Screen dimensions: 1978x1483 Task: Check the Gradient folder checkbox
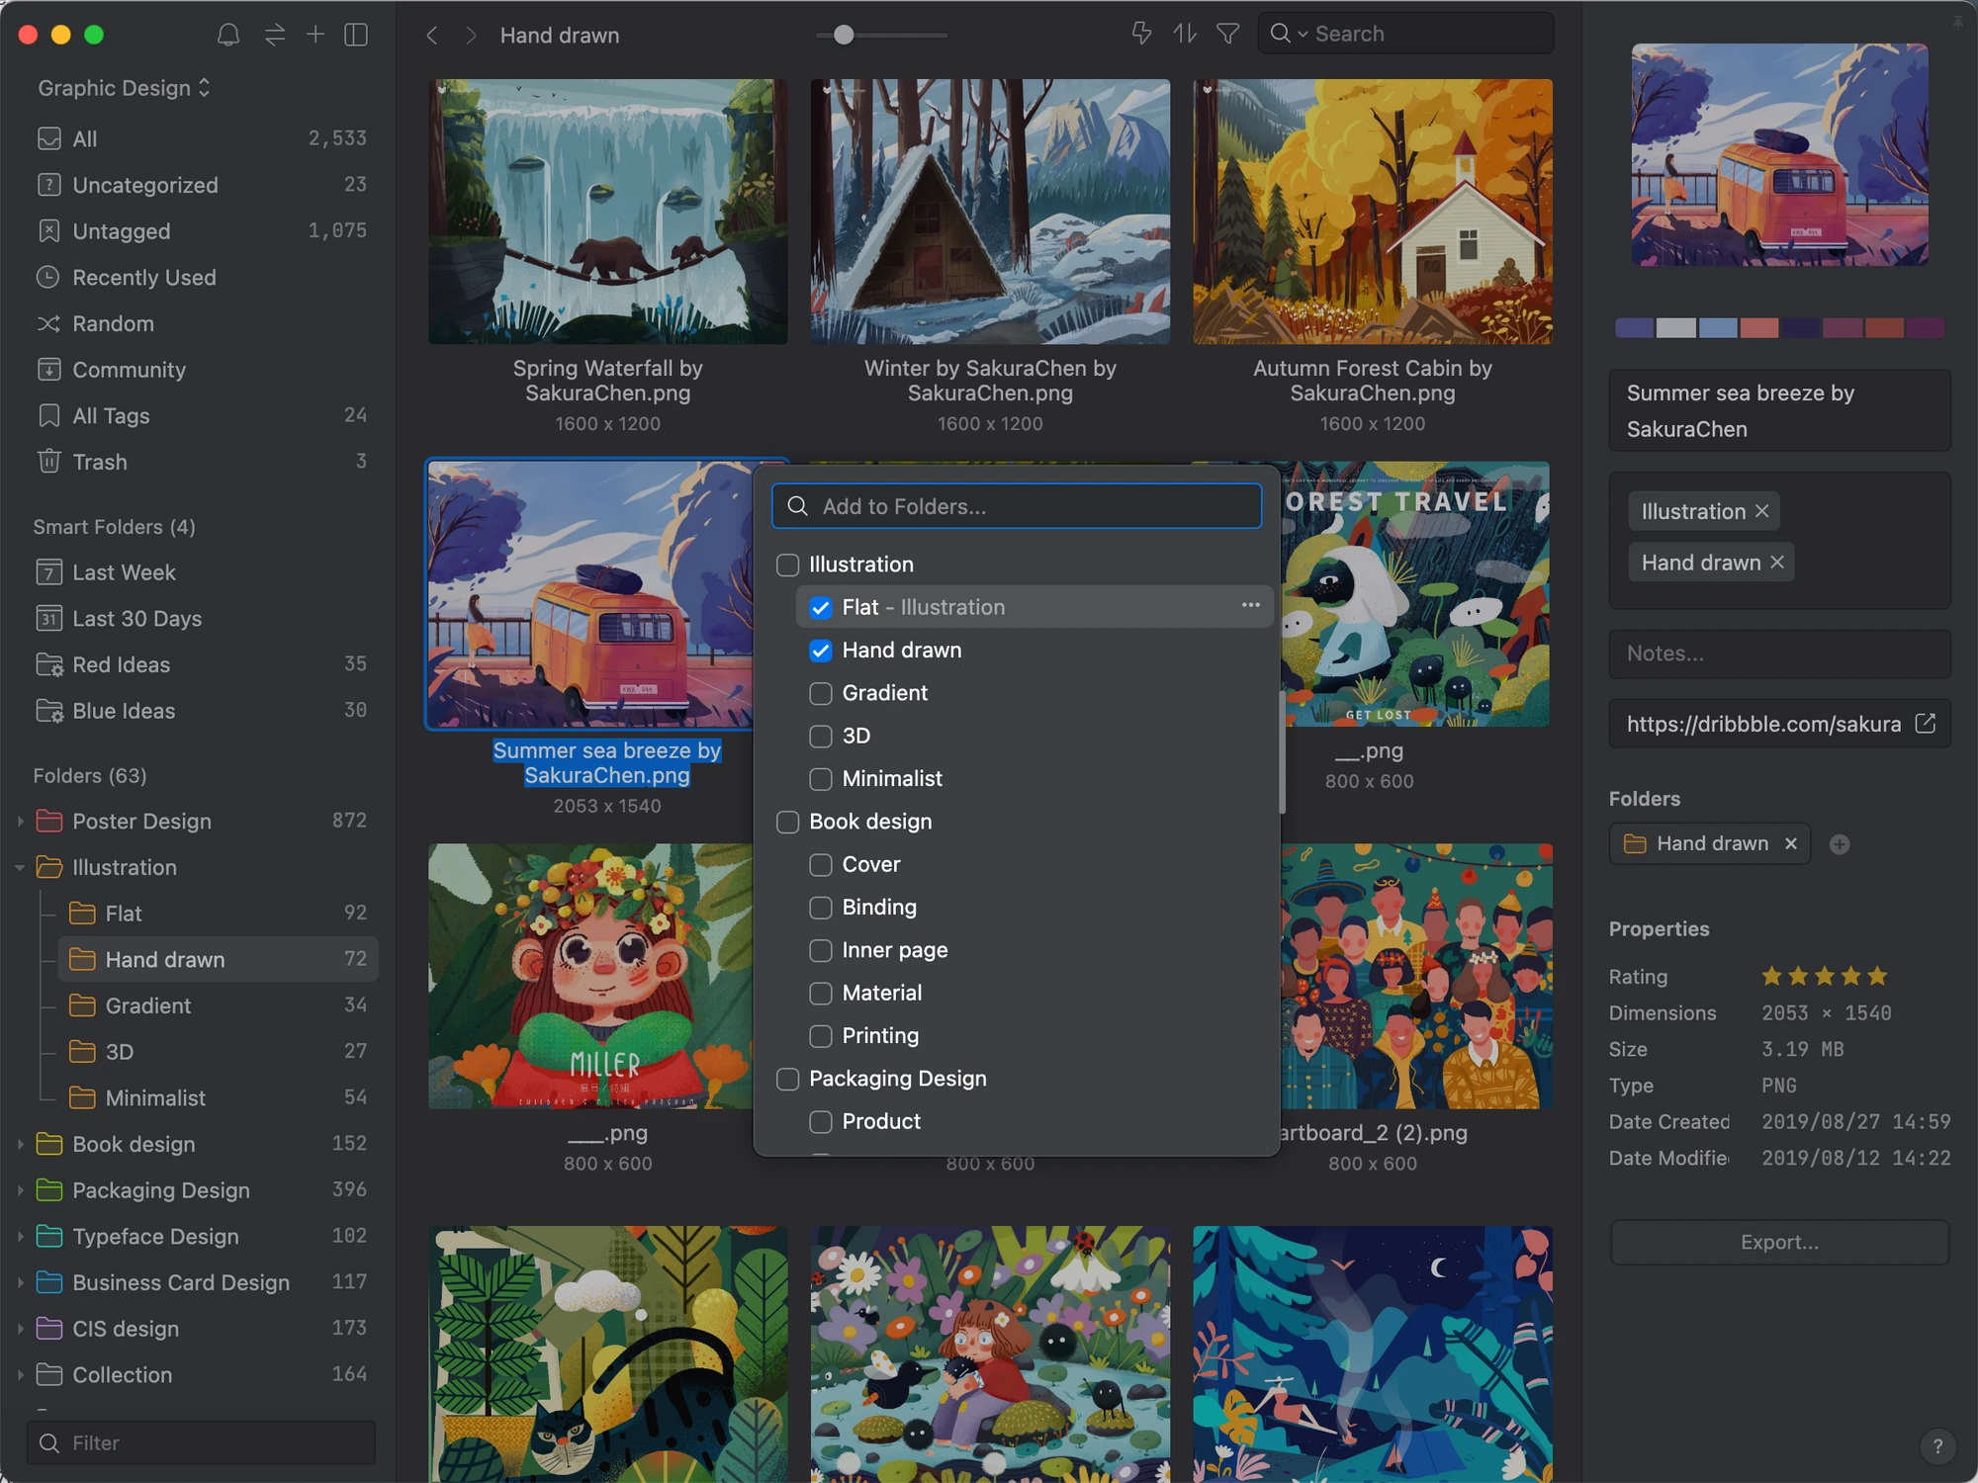pos(820,693)
